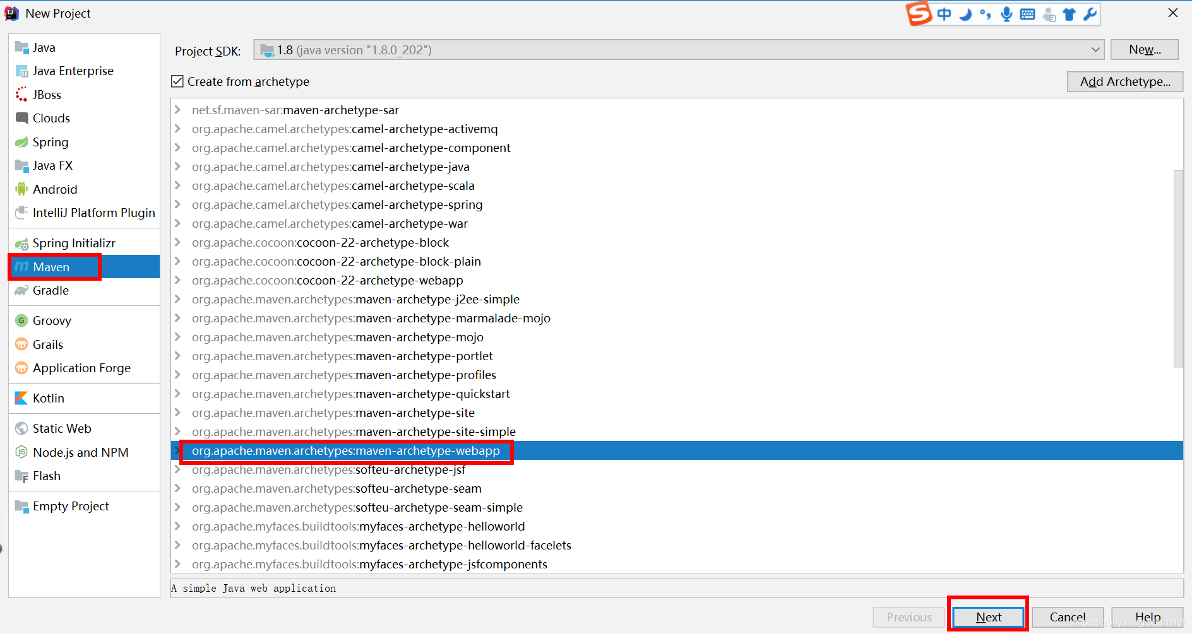
Task: Select maven-archetype-j2ee-simple archetype
Action: click(677, 299)
